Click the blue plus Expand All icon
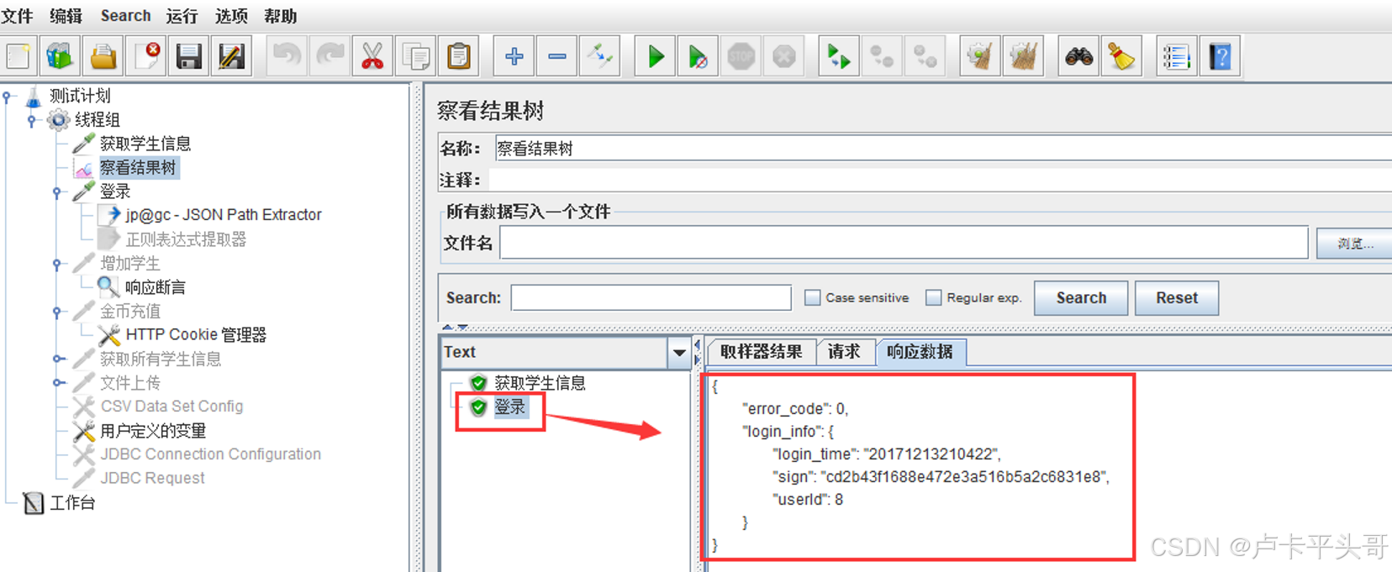The width and height of the screenshot is (1392, 572). 514,56
